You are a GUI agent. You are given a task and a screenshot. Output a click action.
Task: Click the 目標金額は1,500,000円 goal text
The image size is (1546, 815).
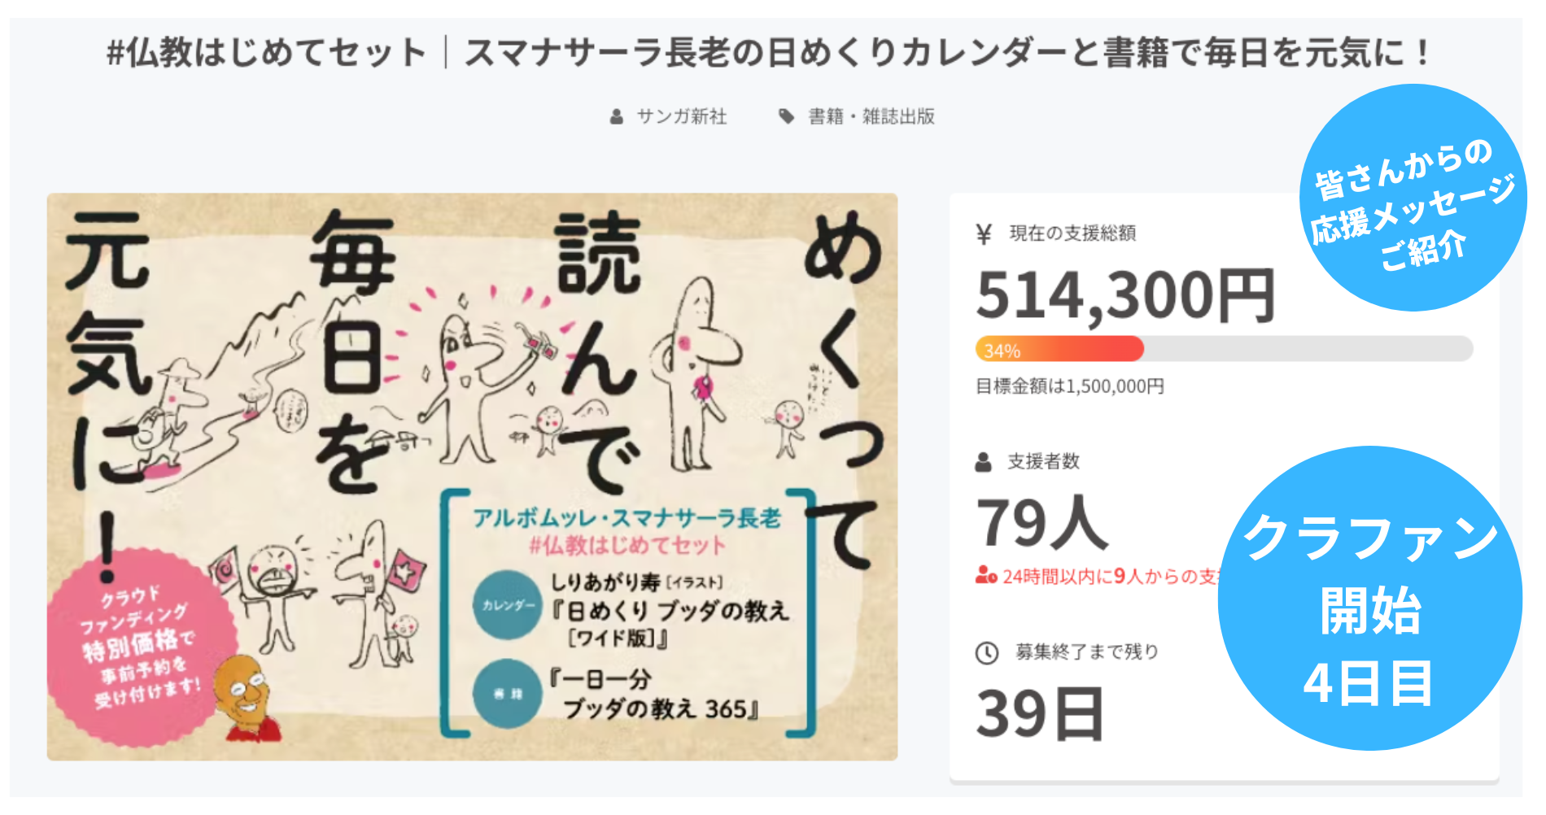tap(1070, 386)
